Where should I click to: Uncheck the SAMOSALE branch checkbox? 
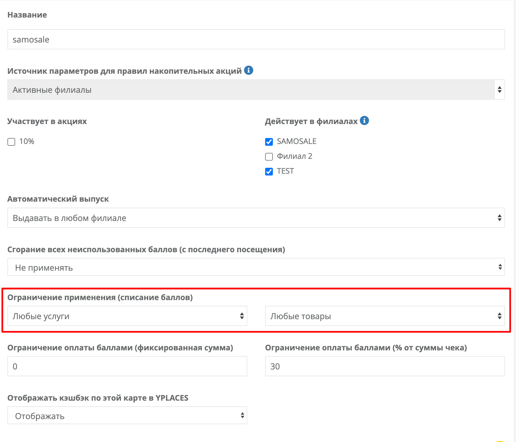click(x=269, y=142)
